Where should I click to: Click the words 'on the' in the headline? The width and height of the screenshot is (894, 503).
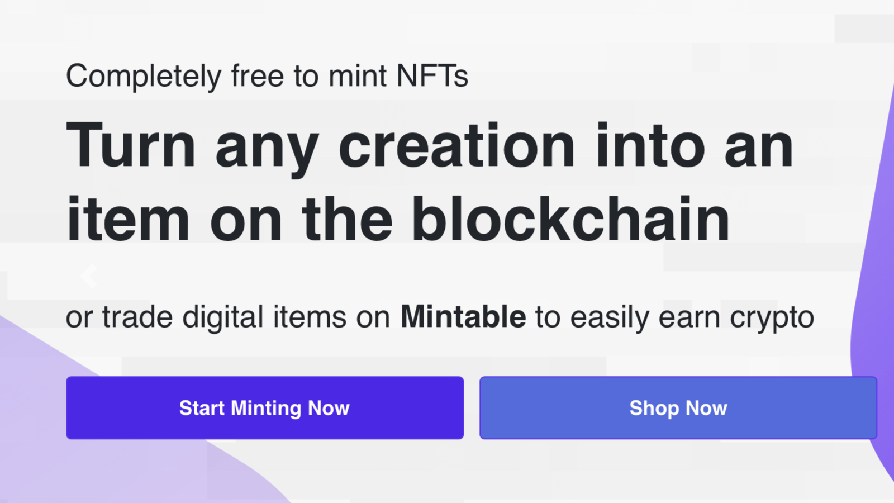click(x=301, y=219)
